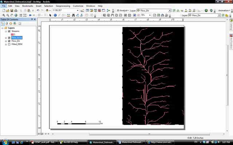Screen dimensions: 233x145
Task: Click the Full Extent globe icon
Action: click(x=16, y=15)
